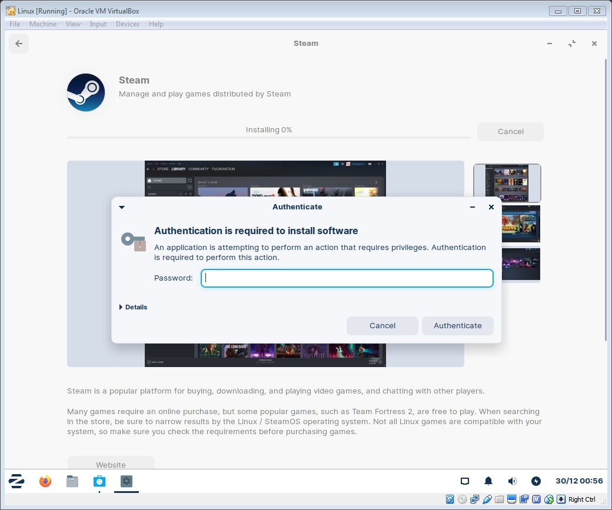612x510 pixels.
Task: Click the active settings app in taskbar
Action: (127, 481)
